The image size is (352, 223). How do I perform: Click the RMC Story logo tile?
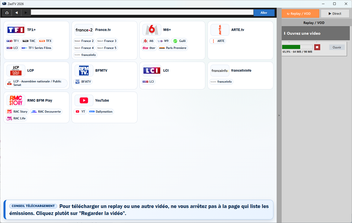pyautogui.click(x=16, y=100)
